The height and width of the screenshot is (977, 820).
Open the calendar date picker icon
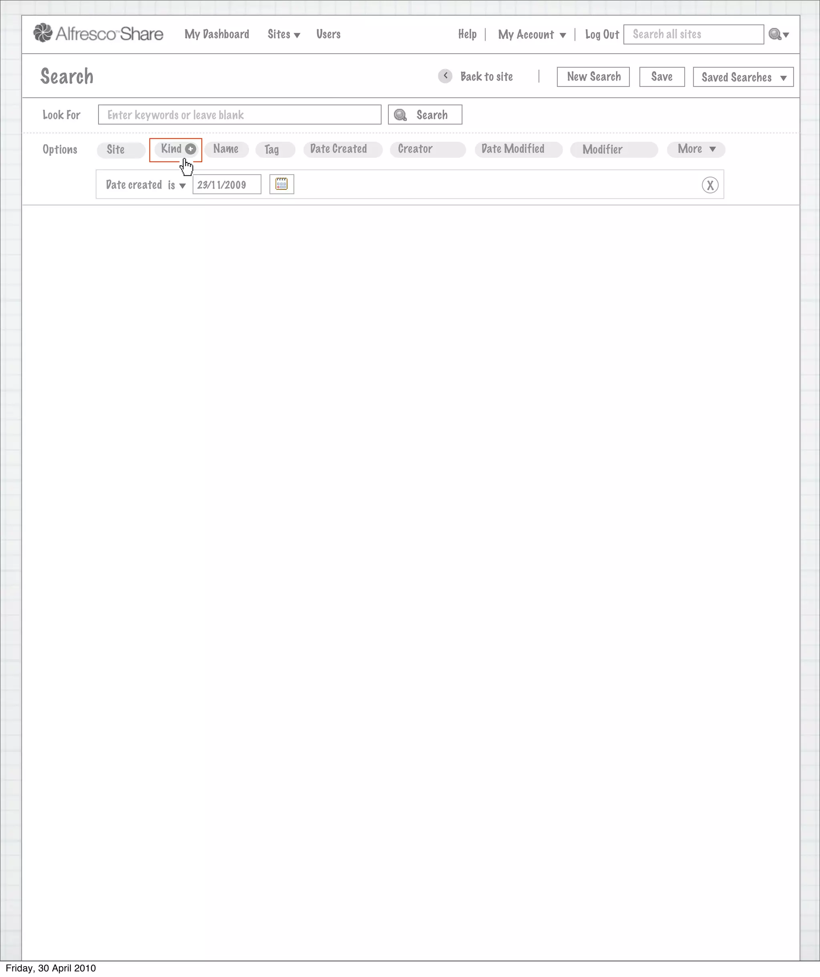[x=281, y=184]
